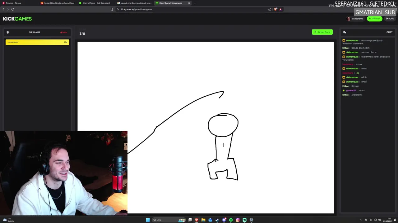Open the notification bell in system tray
Screen dimensions: 398x223
[x=395, y=220]
